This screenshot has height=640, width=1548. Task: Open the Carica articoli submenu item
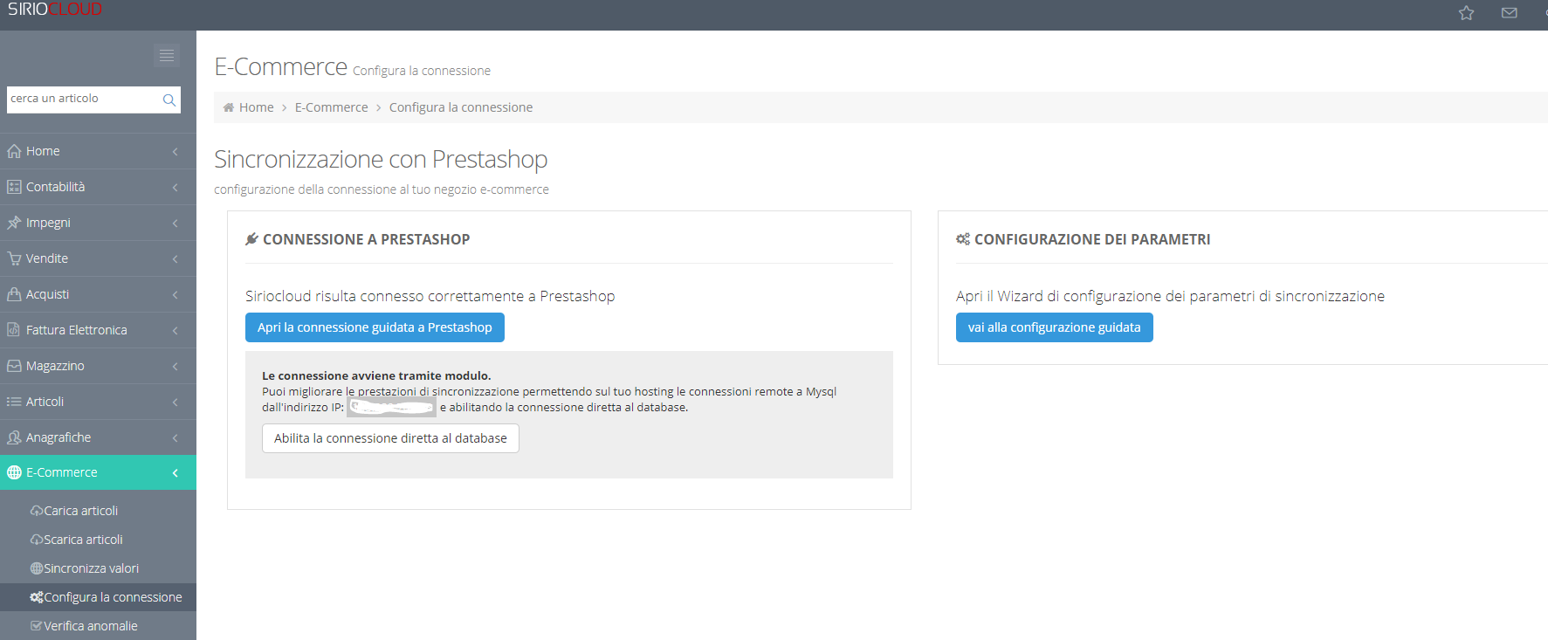(98, 511)
